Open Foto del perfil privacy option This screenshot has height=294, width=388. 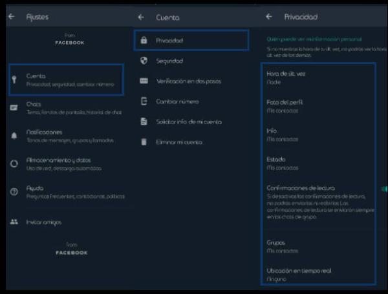click(x=318, y=107)
